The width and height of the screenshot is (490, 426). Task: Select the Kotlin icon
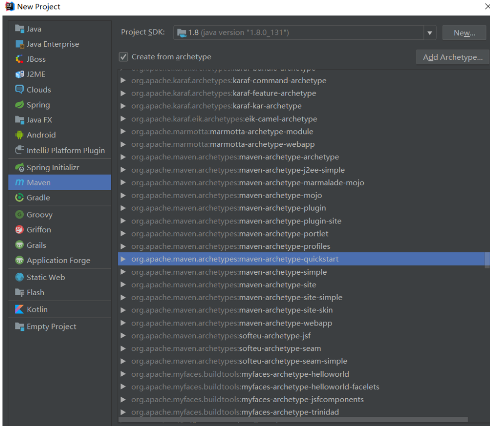(19, 309)
